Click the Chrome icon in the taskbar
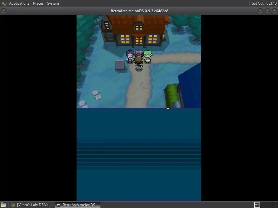The height and width of the screenshot is (208, 278). 13,205
